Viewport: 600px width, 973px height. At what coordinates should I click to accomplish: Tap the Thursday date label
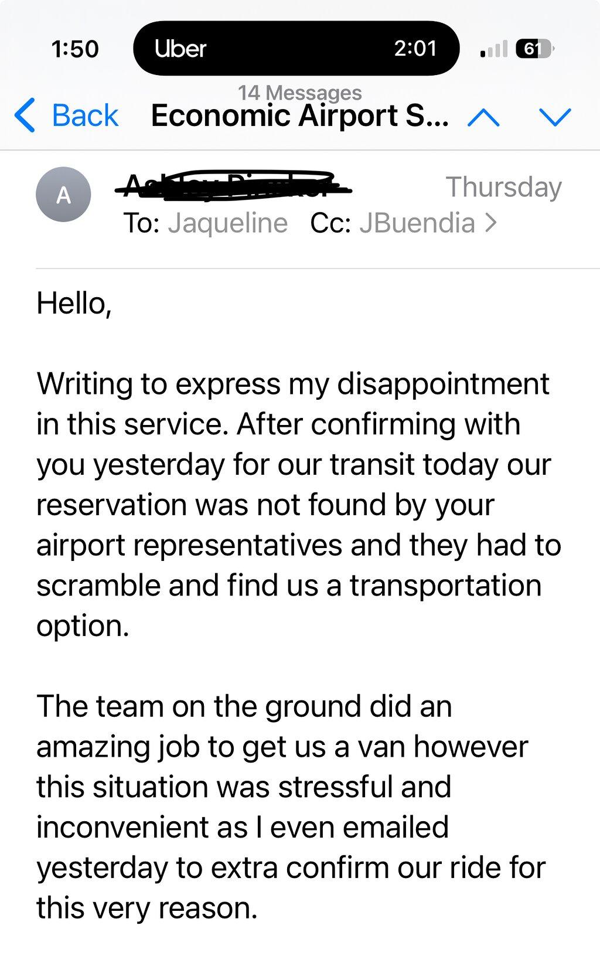click(x=504, y=187)
